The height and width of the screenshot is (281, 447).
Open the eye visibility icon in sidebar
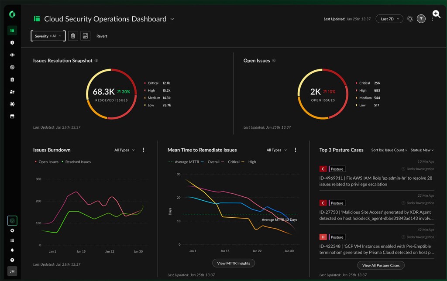pyautogui.click(x=12, y=55)
